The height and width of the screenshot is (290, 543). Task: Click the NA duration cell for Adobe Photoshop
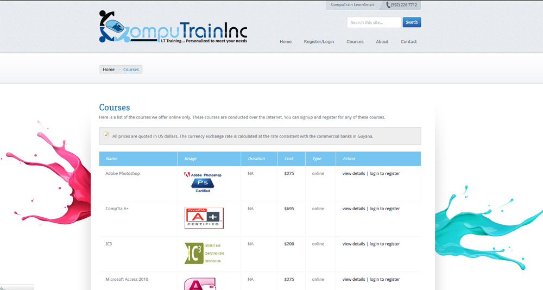[251, 174]
